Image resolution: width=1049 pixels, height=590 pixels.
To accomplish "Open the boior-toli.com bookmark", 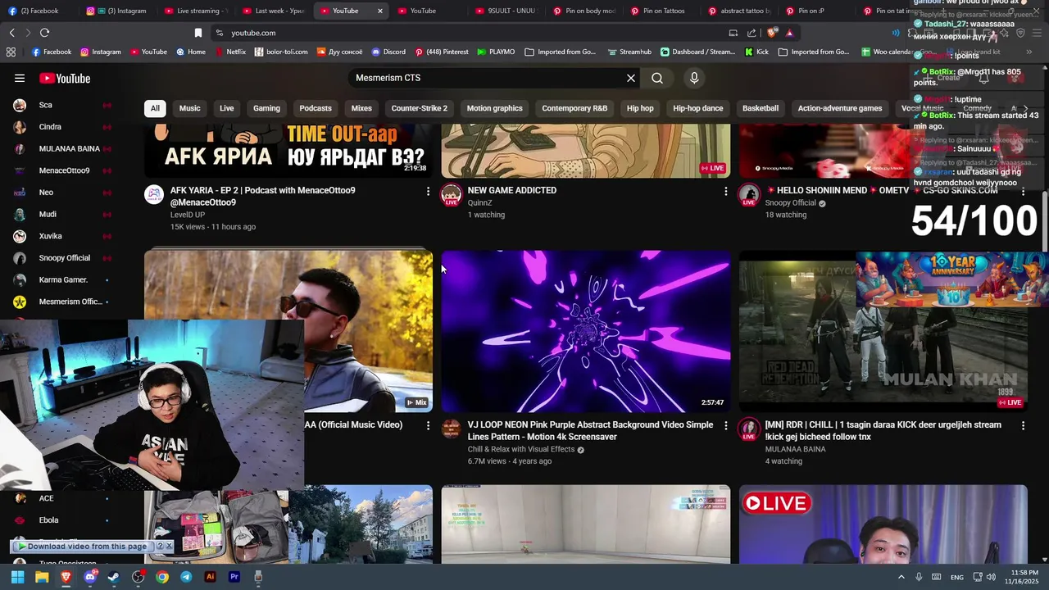I will click(x=281, y=52).
